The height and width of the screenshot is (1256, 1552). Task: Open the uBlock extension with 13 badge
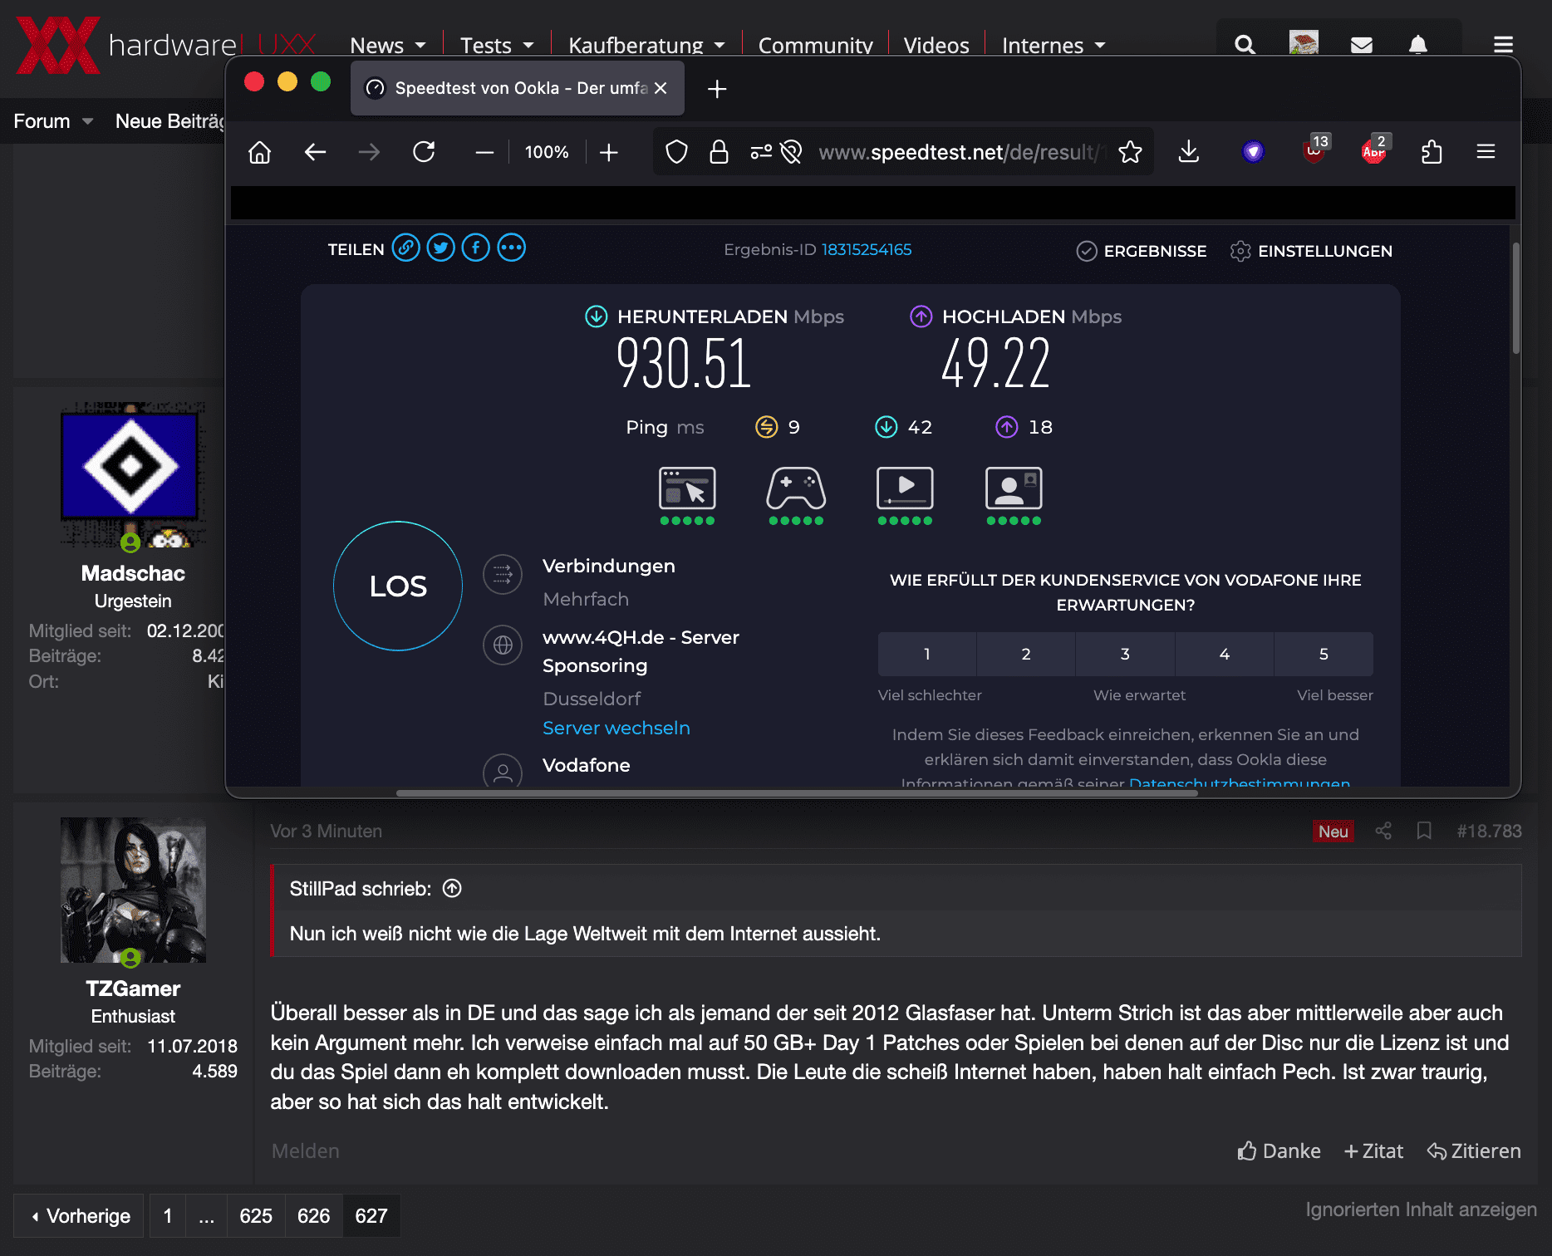pyautogui.click(x=1314, y=150)
